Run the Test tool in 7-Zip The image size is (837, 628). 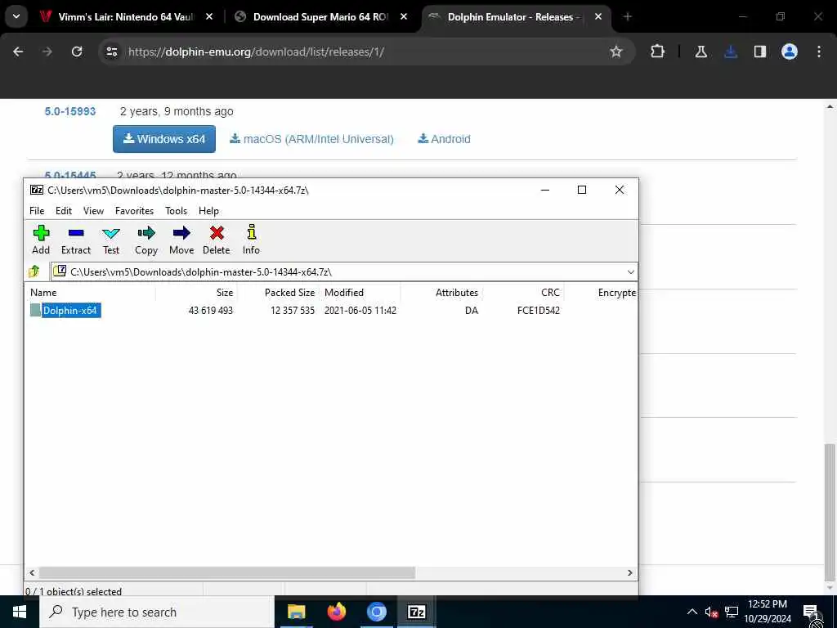click(111, 240)
